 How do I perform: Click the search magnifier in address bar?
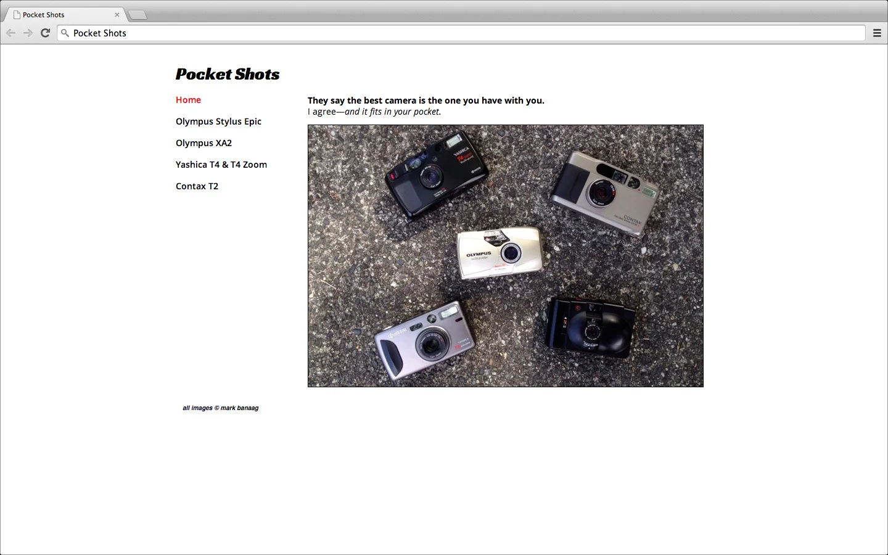click(65, 33)
